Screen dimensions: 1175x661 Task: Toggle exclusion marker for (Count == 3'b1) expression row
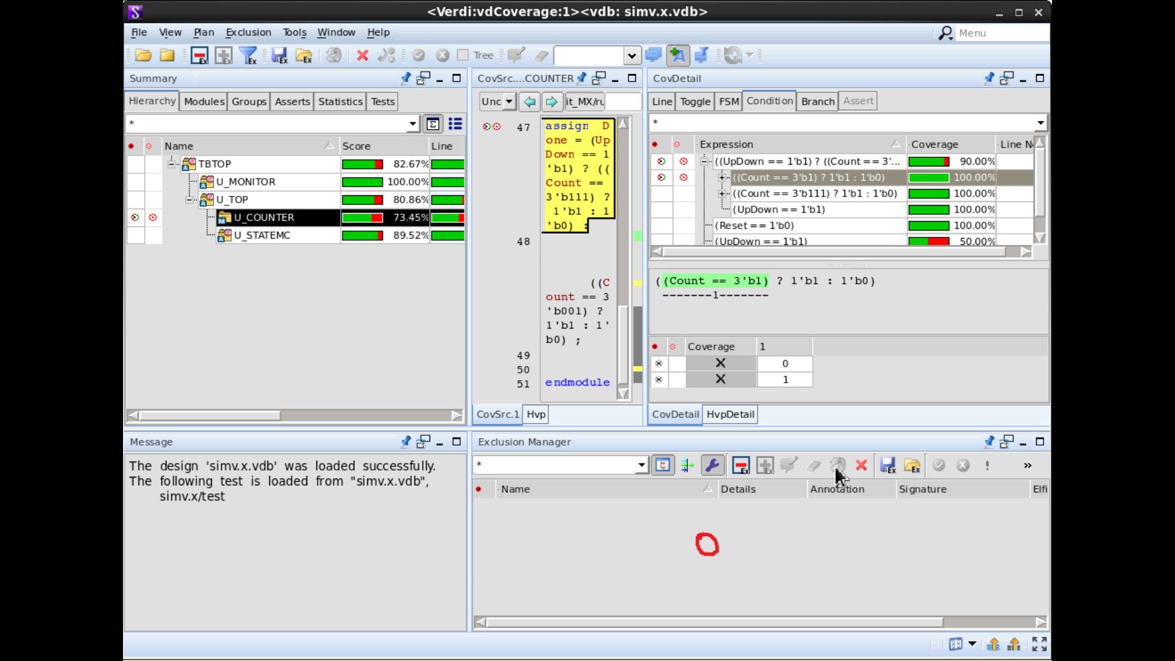pyautogui.click(x=661, y=177)
